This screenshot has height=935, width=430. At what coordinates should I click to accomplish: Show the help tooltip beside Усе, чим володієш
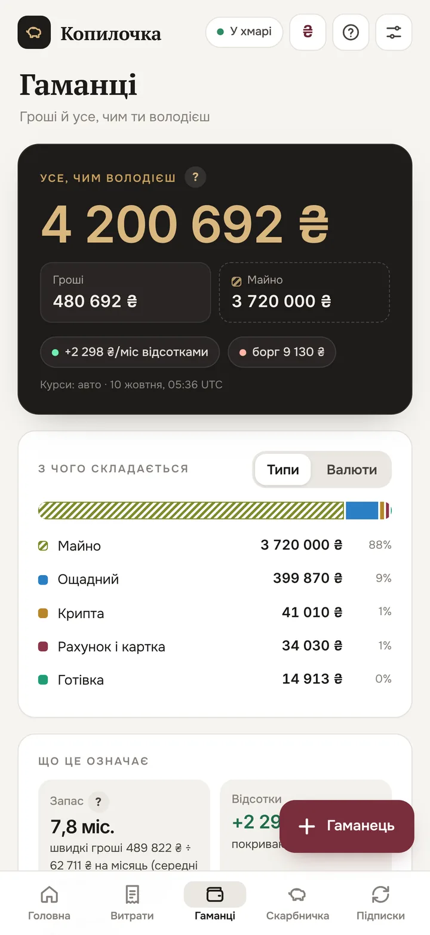[x=195, y=178]
